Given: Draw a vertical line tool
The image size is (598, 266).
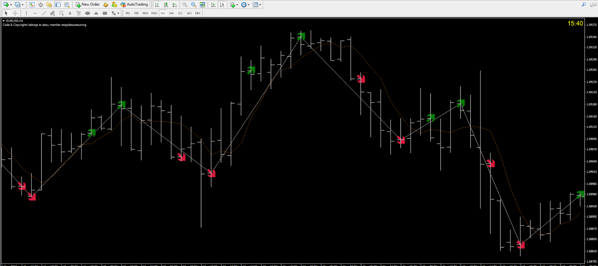Looking at the screenshot, I should point(26,13).
